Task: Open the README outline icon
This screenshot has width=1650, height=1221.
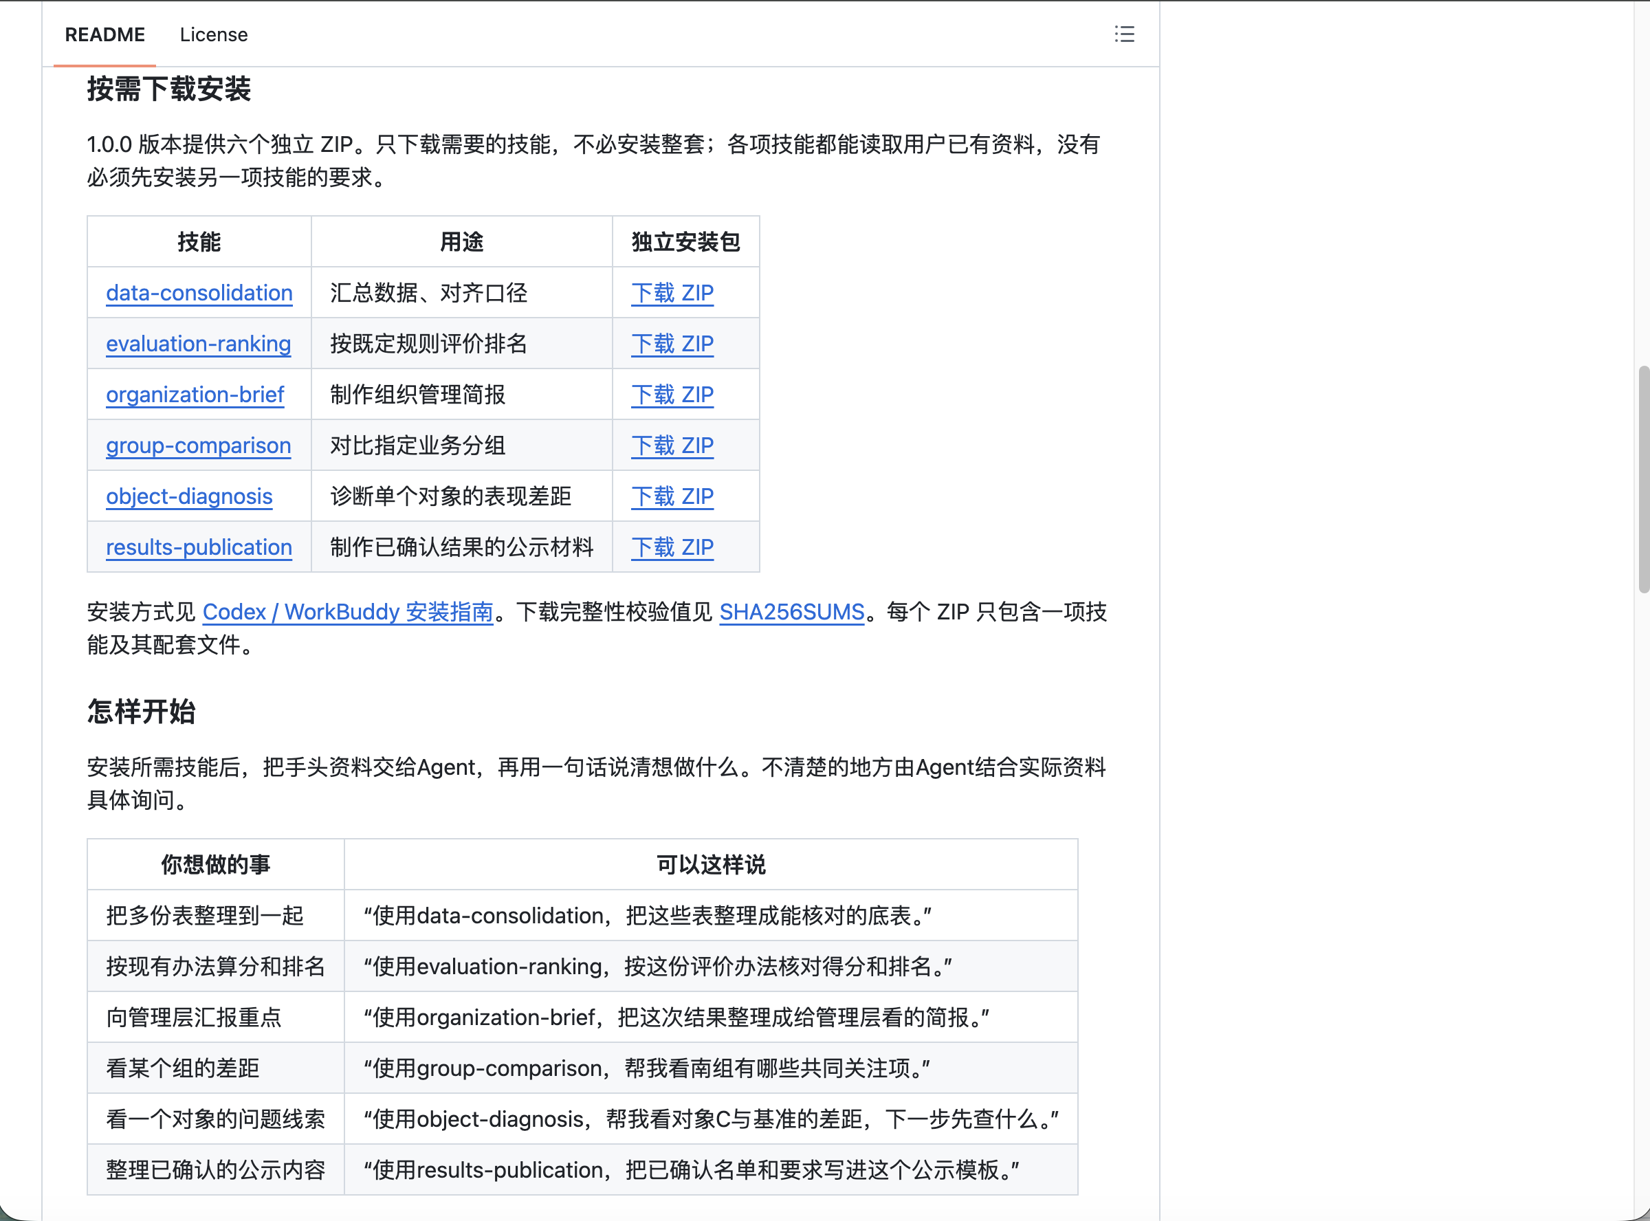Action: coord(1124,34)
